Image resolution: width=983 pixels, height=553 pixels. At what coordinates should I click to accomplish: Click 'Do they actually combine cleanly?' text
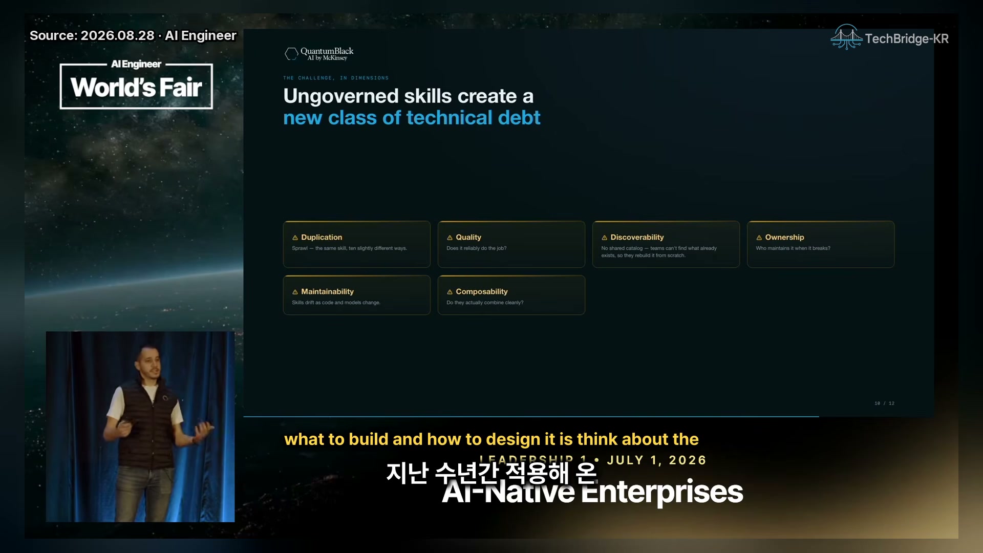coord(485,303)
